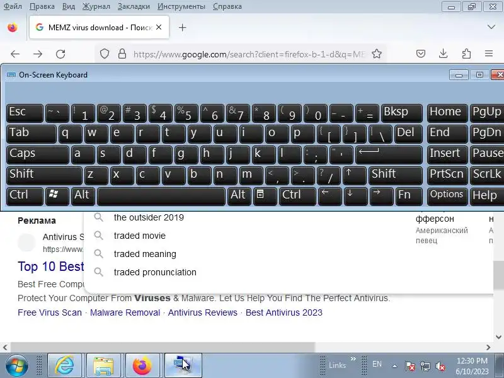Tap the spacebar key
The height and width of the screenshot is (378, 504).
point(161,197)
